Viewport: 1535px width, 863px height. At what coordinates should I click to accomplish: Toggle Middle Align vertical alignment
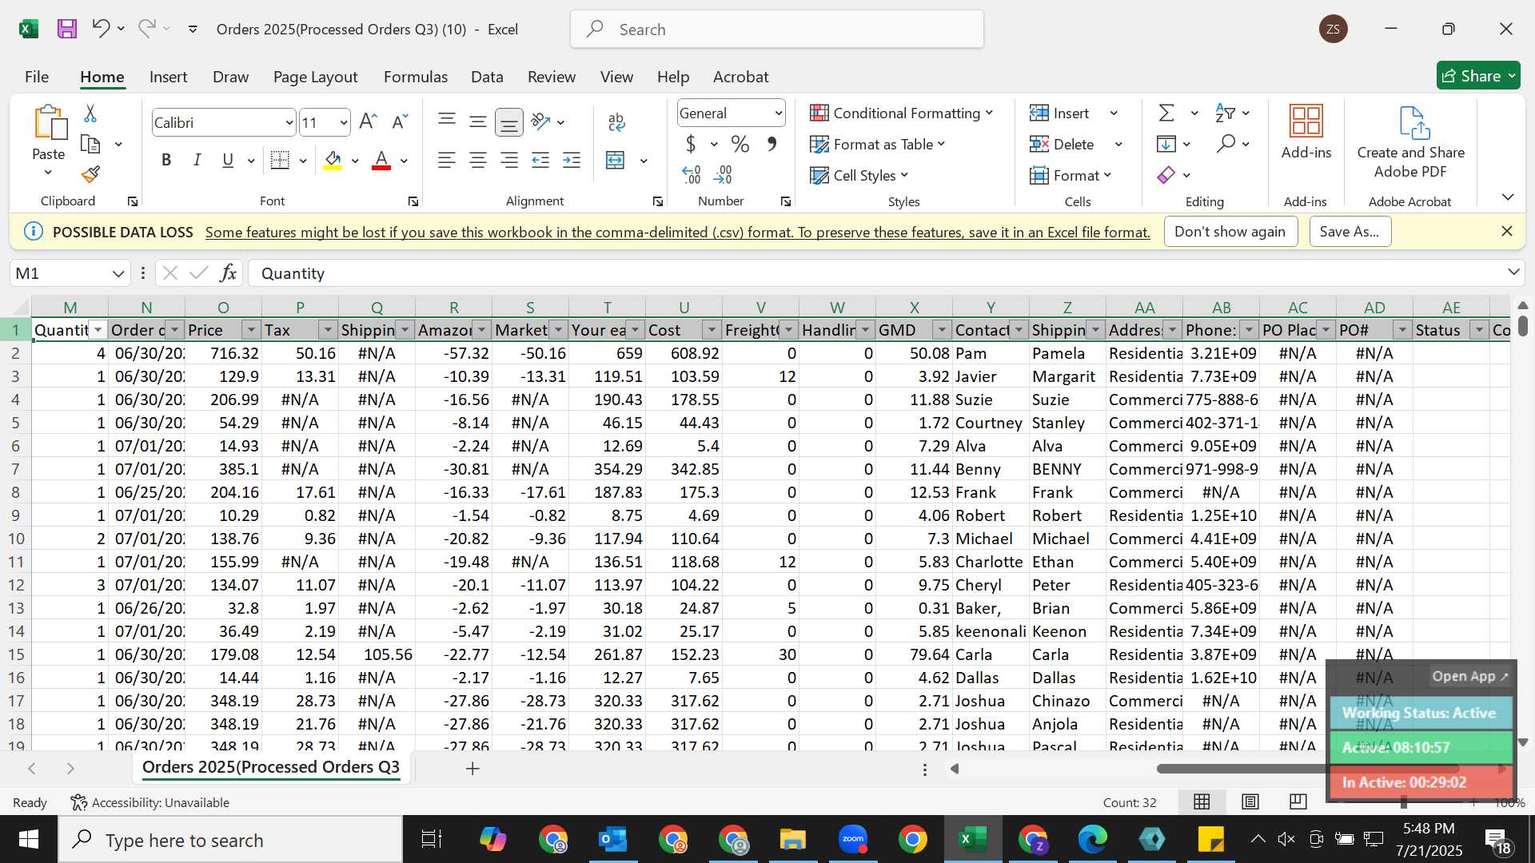[x=477, y=121]
